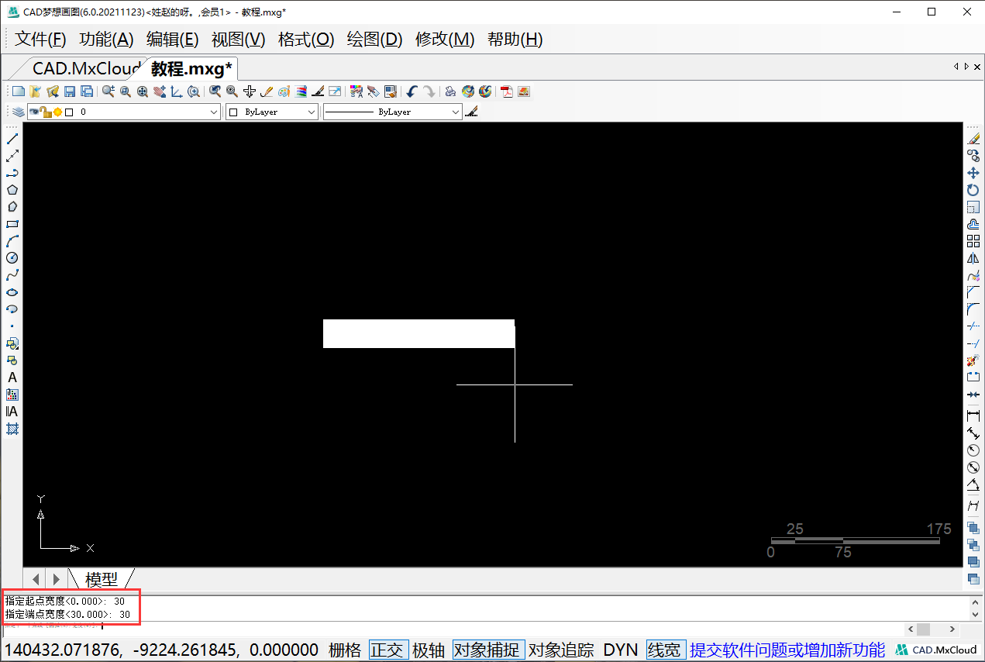Select the Text (A) tool
985x662 pixels.
point(12,378)
